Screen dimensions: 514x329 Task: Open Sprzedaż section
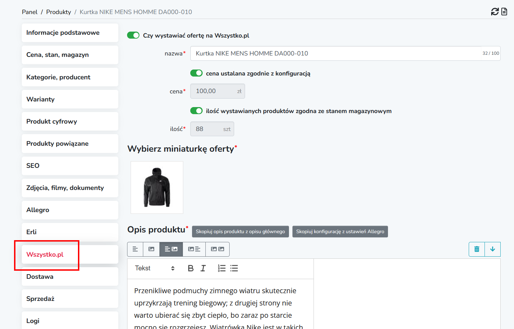[x=70, y=299]
